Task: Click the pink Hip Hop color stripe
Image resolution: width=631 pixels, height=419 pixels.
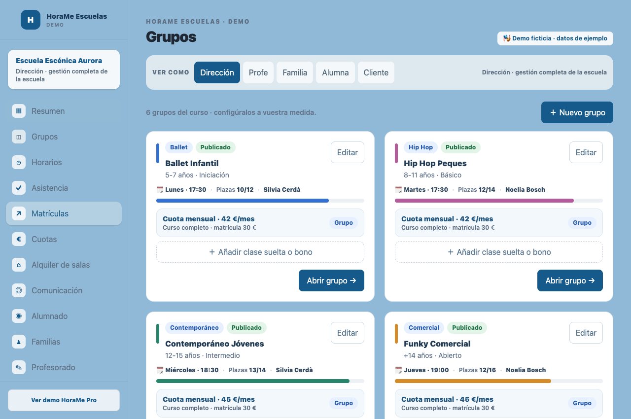Action: [x=396, y=153]
